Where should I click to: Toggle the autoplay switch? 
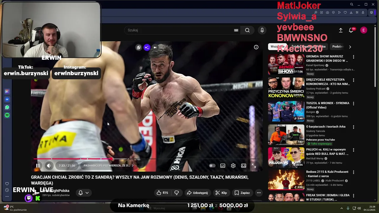coord(212,166)
